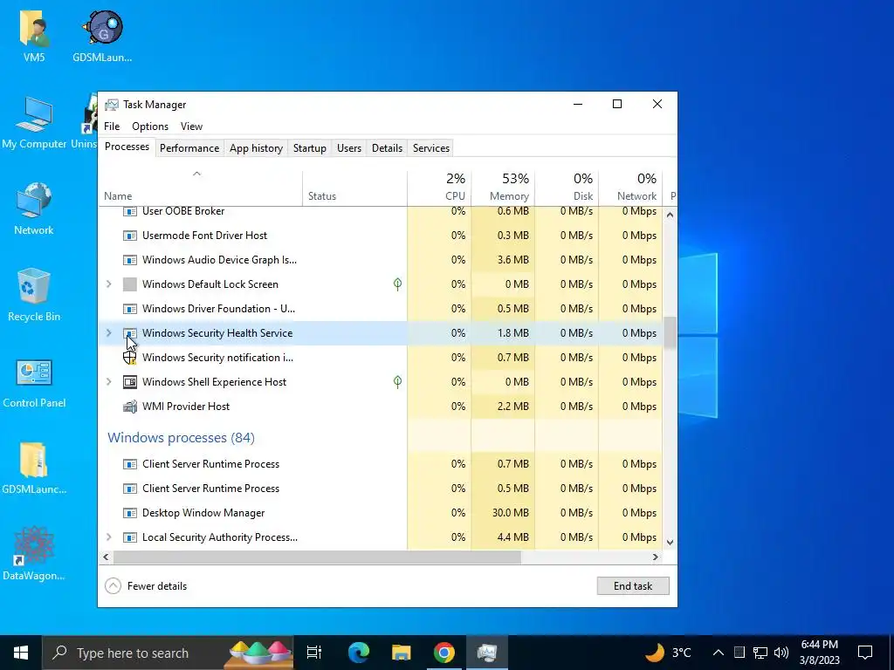Click the taskbar search box
Viewport: 894px width, 670px height.
pyautogui.click(x=168, y=653)
